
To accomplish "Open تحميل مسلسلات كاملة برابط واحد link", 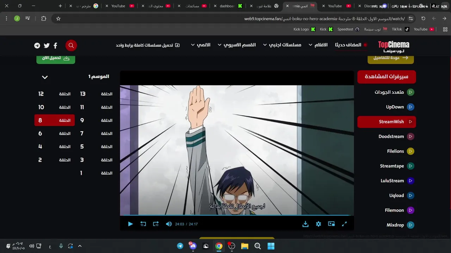I will [x=148, y=45].
